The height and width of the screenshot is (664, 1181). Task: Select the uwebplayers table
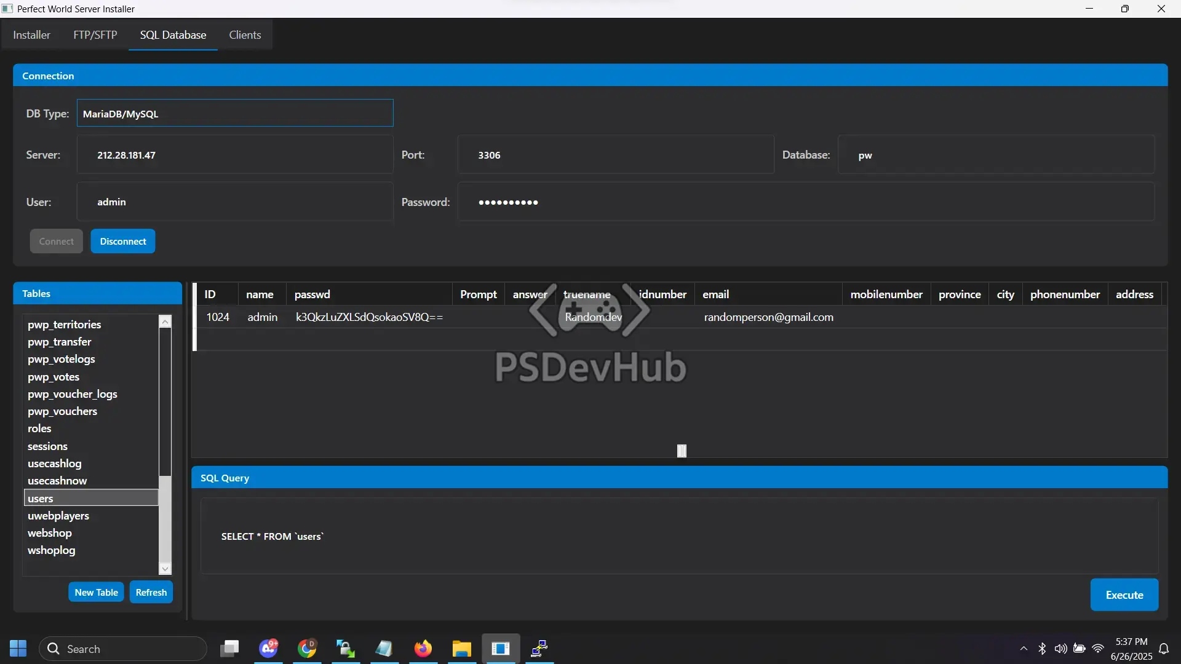(91, 516)
